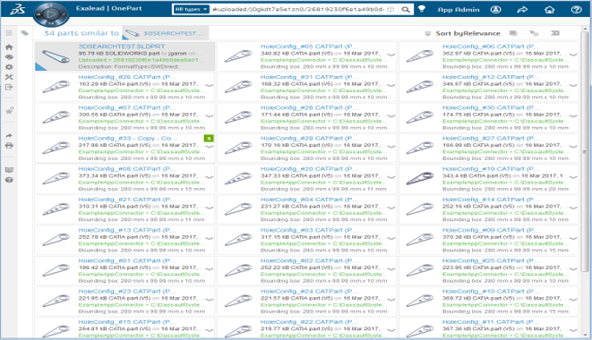The width and height of the screenshot is (592, 340).
Task: Expand details chevron for HoleConfig_#25
Action: tap(573, 268)
